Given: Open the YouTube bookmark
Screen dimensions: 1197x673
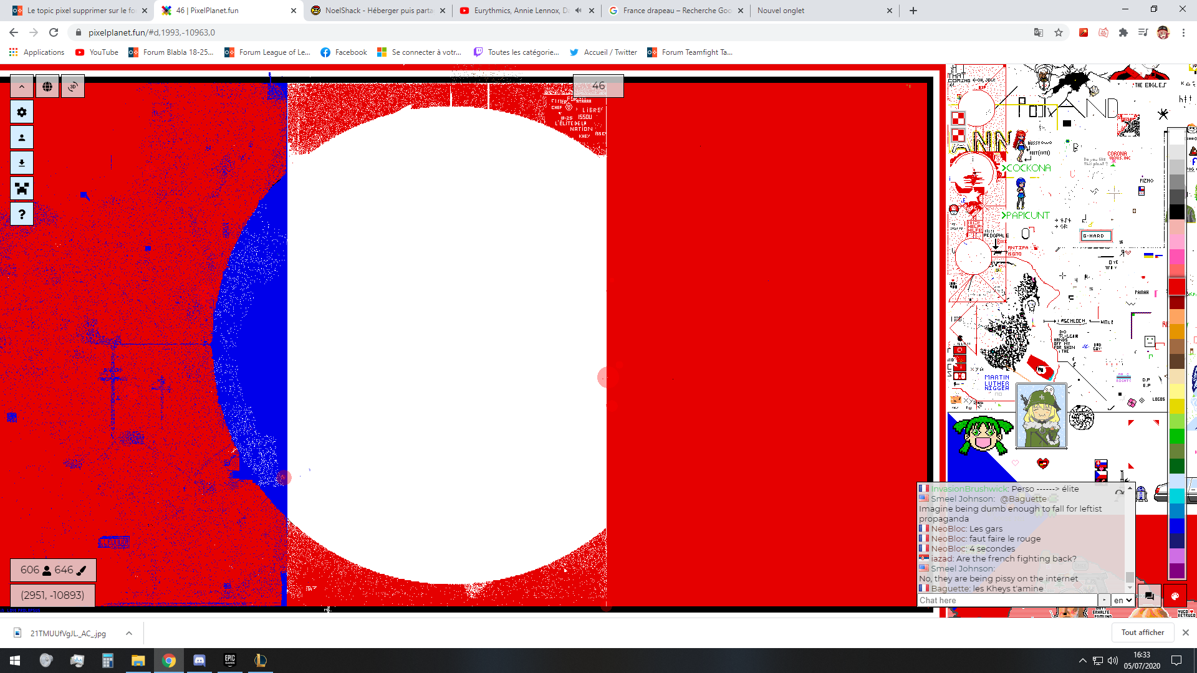Looking at the screenshot, I should [x=97, y=52].
